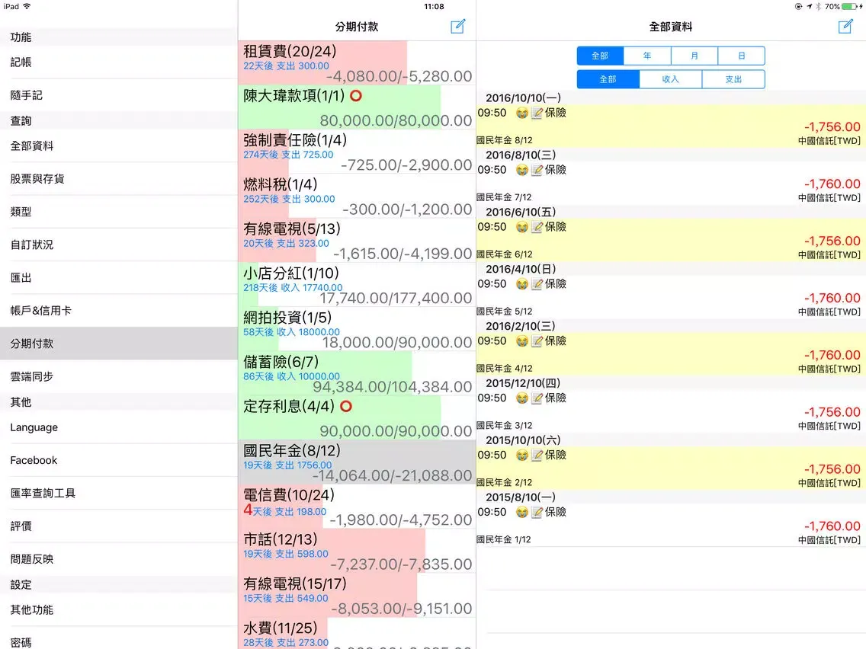Tap the emoji icon in the 2016/4/10 entry
This screenshot has width=866, height=649.
(522, 284)
